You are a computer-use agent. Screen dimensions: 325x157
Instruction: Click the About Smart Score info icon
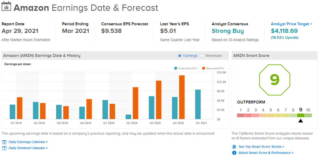234,153
